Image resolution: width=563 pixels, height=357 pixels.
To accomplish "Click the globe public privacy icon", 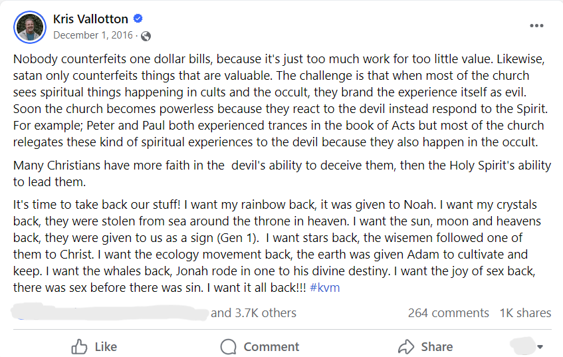I will point(146,35).
